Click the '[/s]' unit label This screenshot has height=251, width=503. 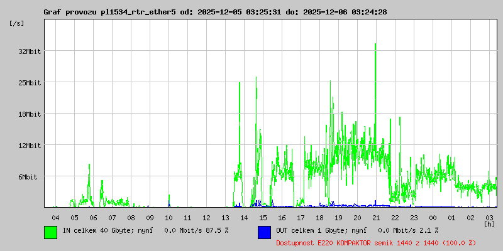pos(17,23)
